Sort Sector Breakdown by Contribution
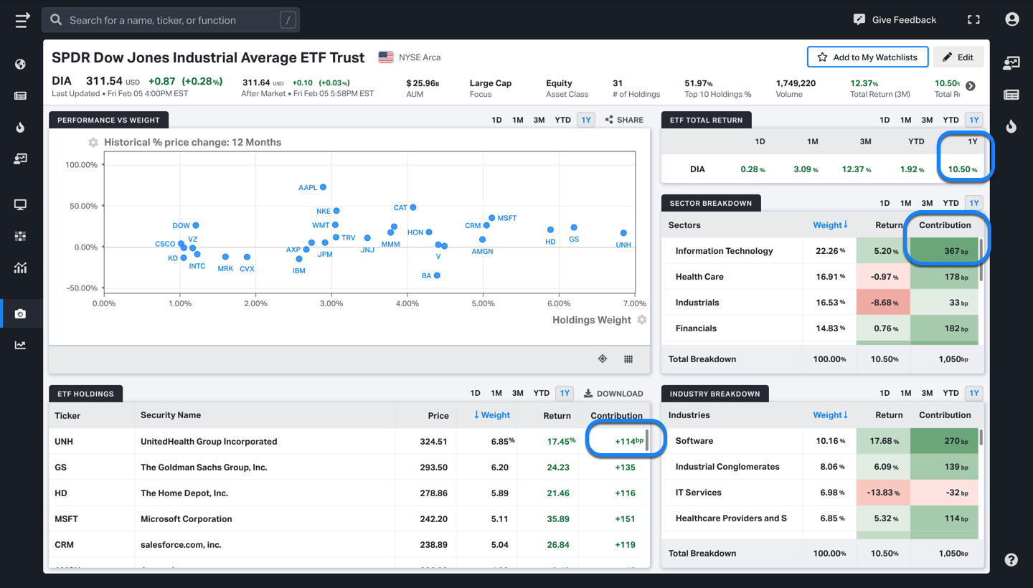The width and height of the screenshot is (1033, 588). (945, 225)
